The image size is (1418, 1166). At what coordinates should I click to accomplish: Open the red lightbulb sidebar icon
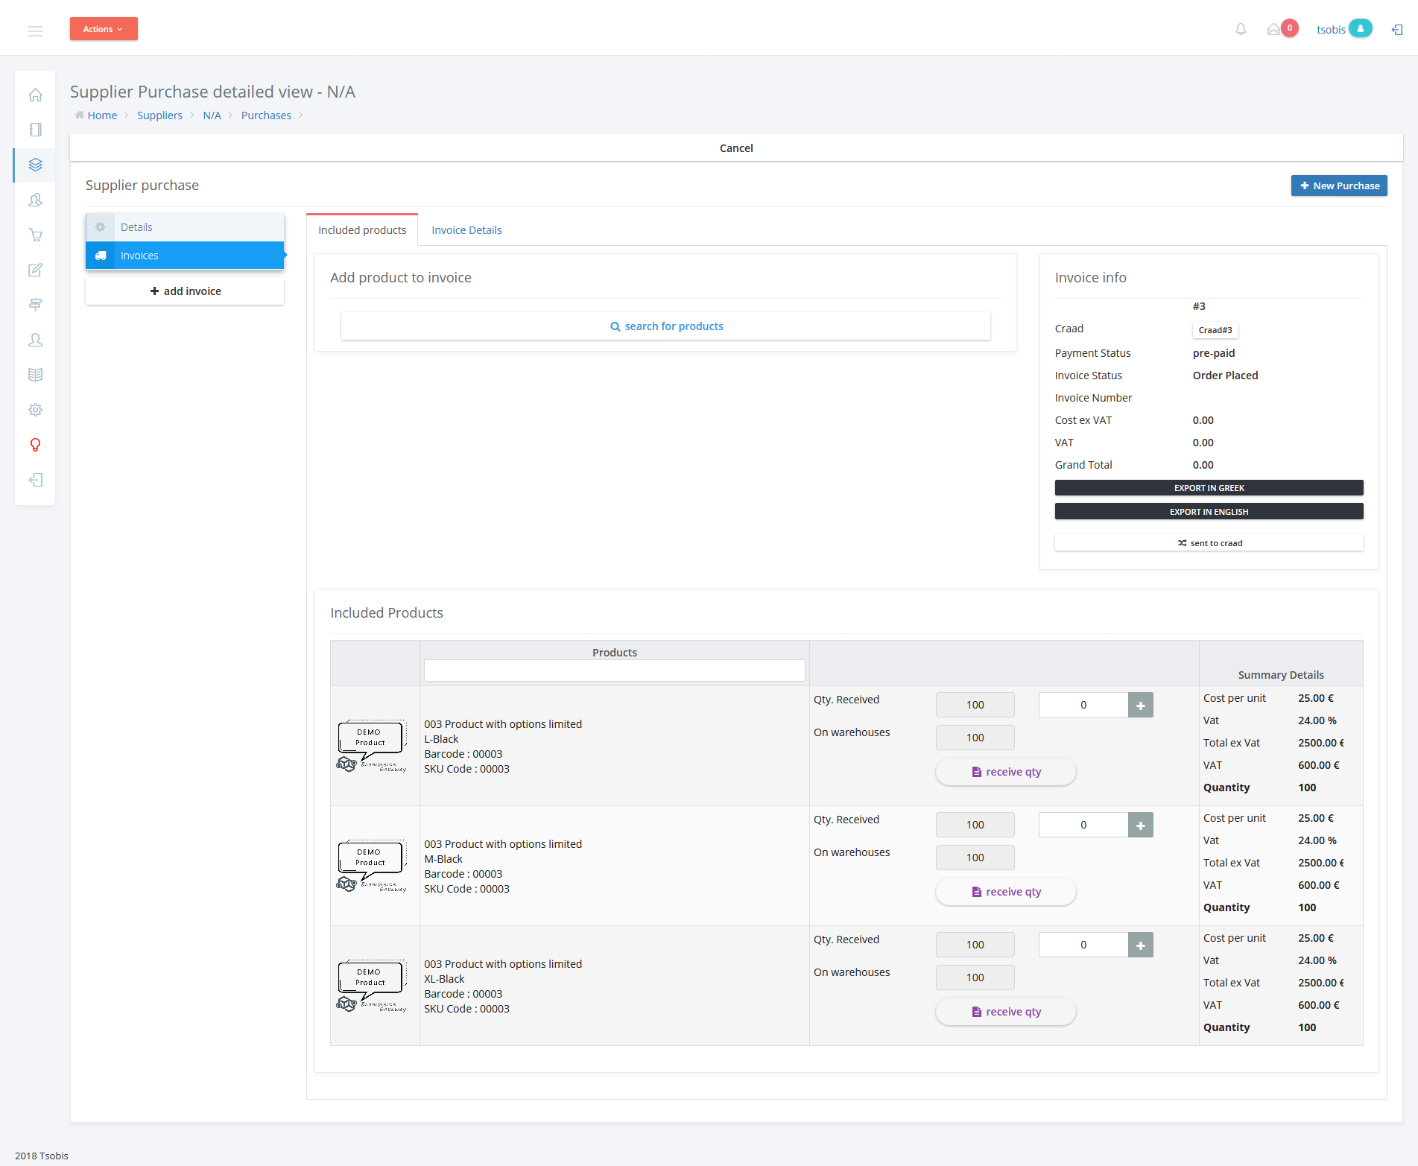point(35,445)
